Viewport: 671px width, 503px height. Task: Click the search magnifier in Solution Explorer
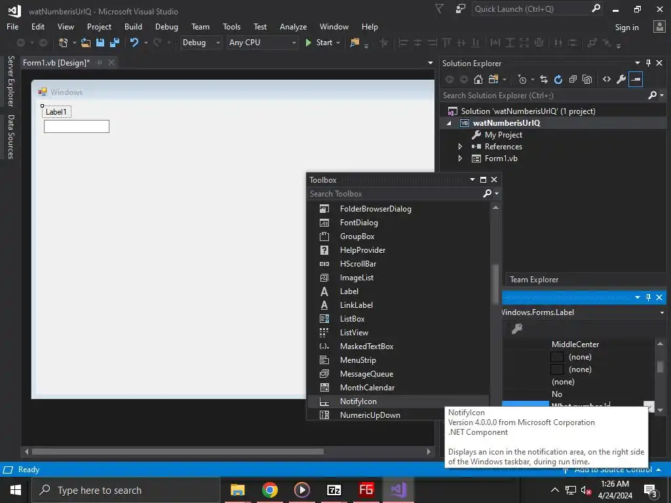pos(652,95)
